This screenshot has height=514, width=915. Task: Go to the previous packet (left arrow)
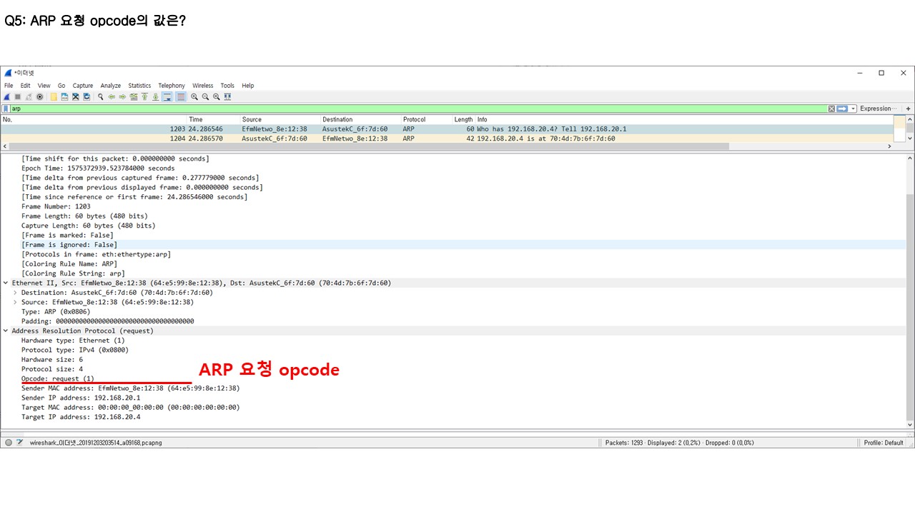[112, 96]
